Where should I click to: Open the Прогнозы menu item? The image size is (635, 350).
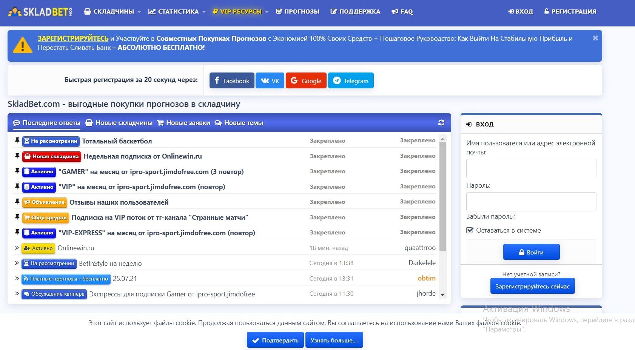point(297,12)
